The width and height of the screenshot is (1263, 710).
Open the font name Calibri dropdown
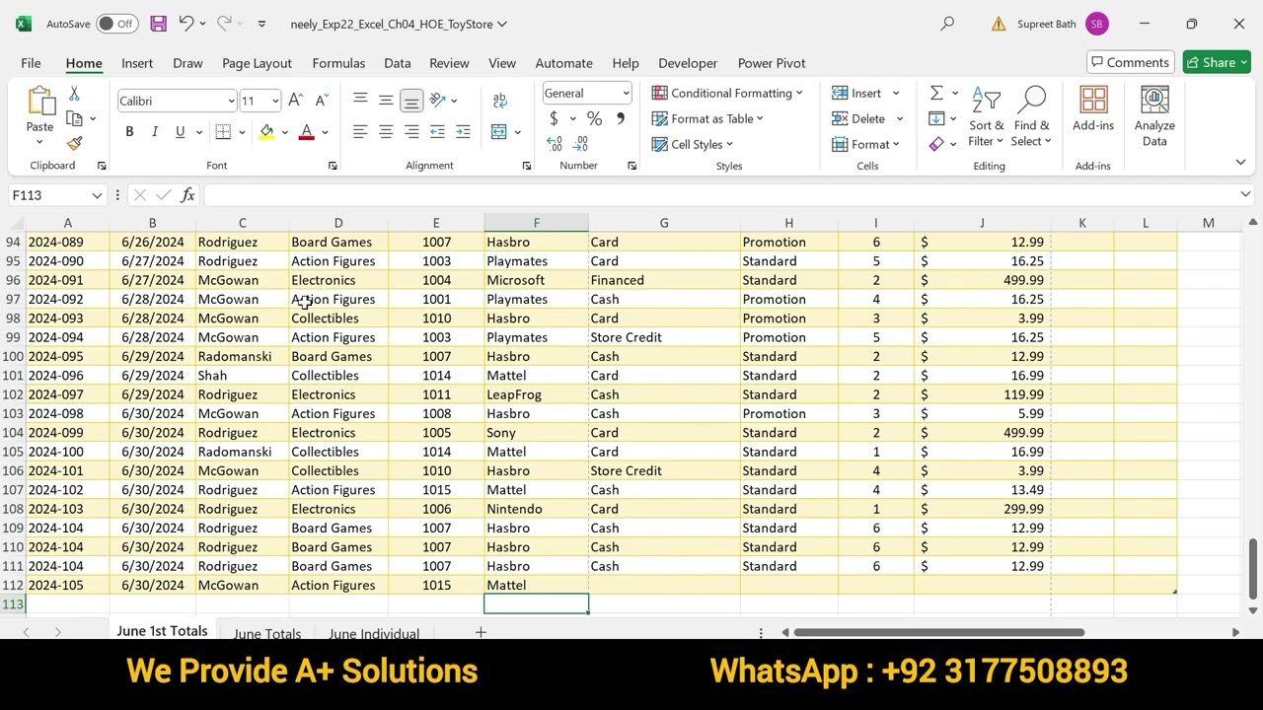(231, 101)
